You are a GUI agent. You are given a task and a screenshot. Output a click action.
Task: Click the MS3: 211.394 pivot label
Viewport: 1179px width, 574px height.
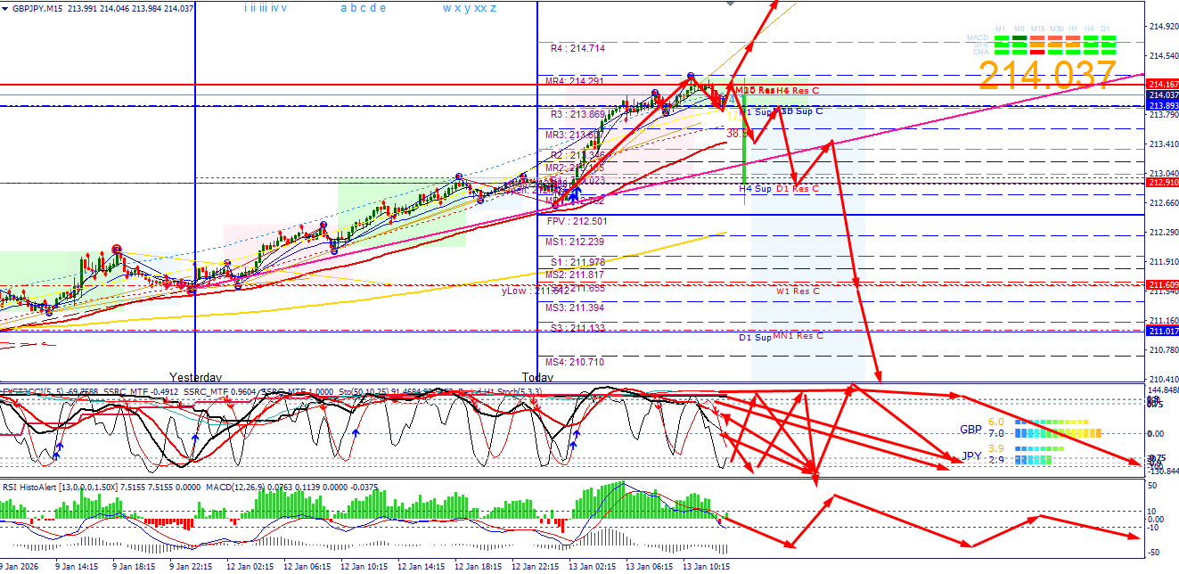pos(576,307)
